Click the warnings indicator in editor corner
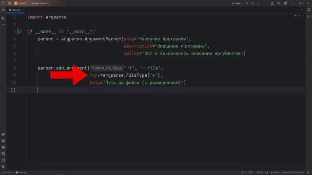Image resolution: width=312 pixels, height=175 pixels. 296,15
